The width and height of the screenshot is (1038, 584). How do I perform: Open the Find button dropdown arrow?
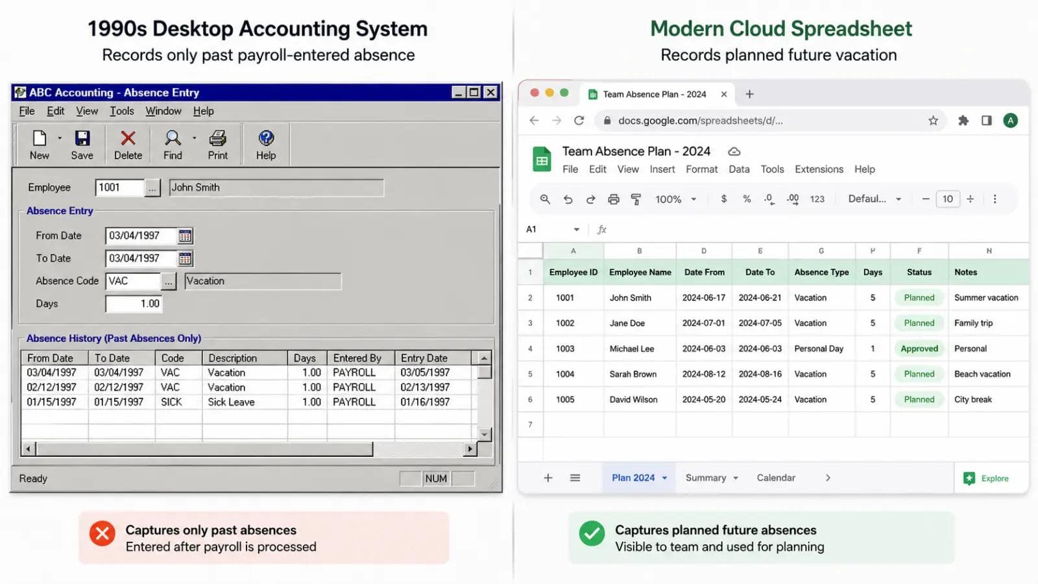click(x=194, y=138)
